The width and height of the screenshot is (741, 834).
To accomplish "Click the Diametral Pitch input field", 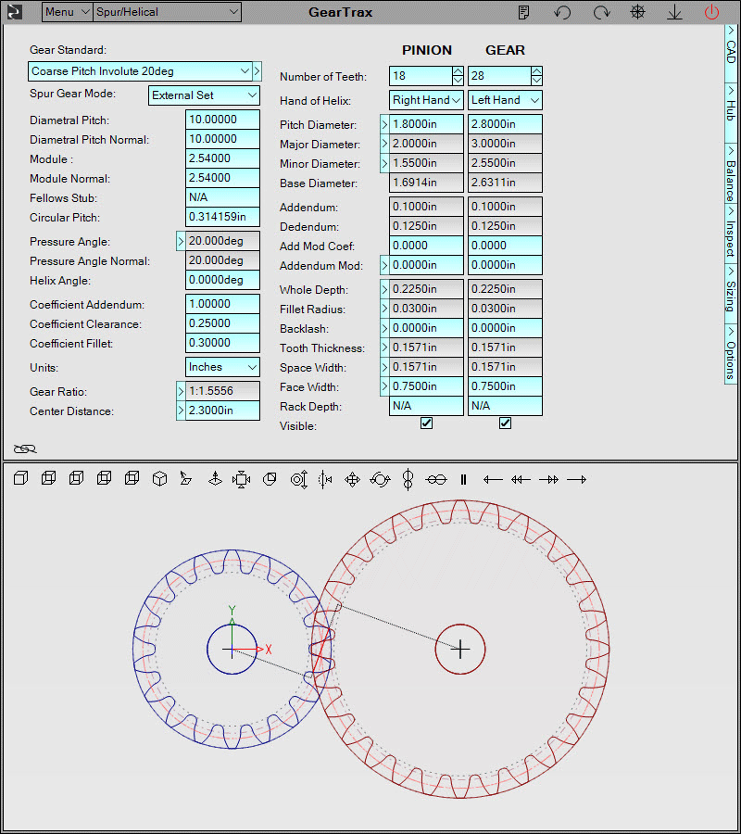I will (x=222, y=120).
